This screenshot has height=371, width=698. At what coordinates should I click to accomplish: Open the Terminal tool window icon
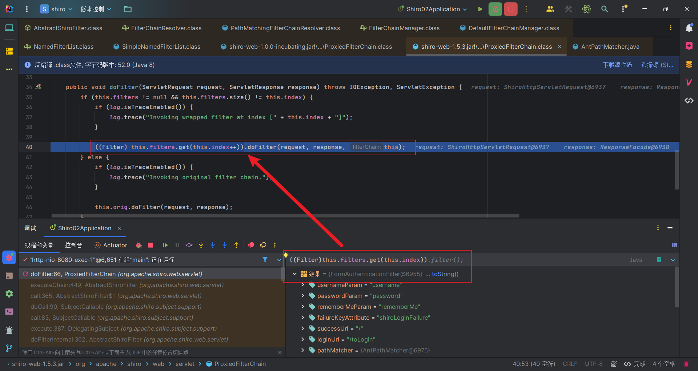point(9,312)
